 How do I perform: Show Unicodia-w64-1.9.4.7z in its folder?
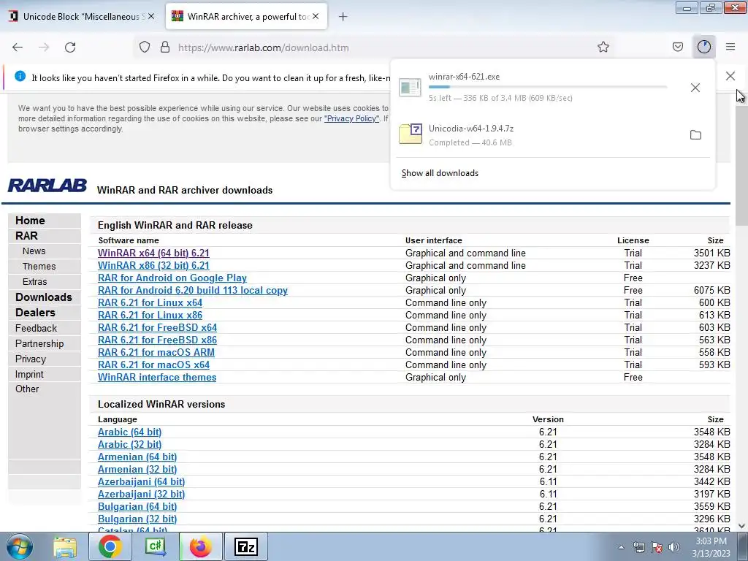pyautogui.click(x=695, y=135)
